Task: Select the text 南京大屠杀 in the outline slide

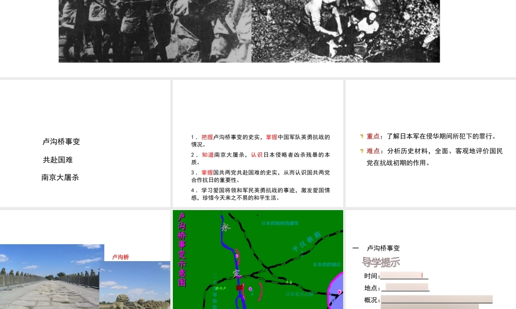Action: click(x=60, y=178)
